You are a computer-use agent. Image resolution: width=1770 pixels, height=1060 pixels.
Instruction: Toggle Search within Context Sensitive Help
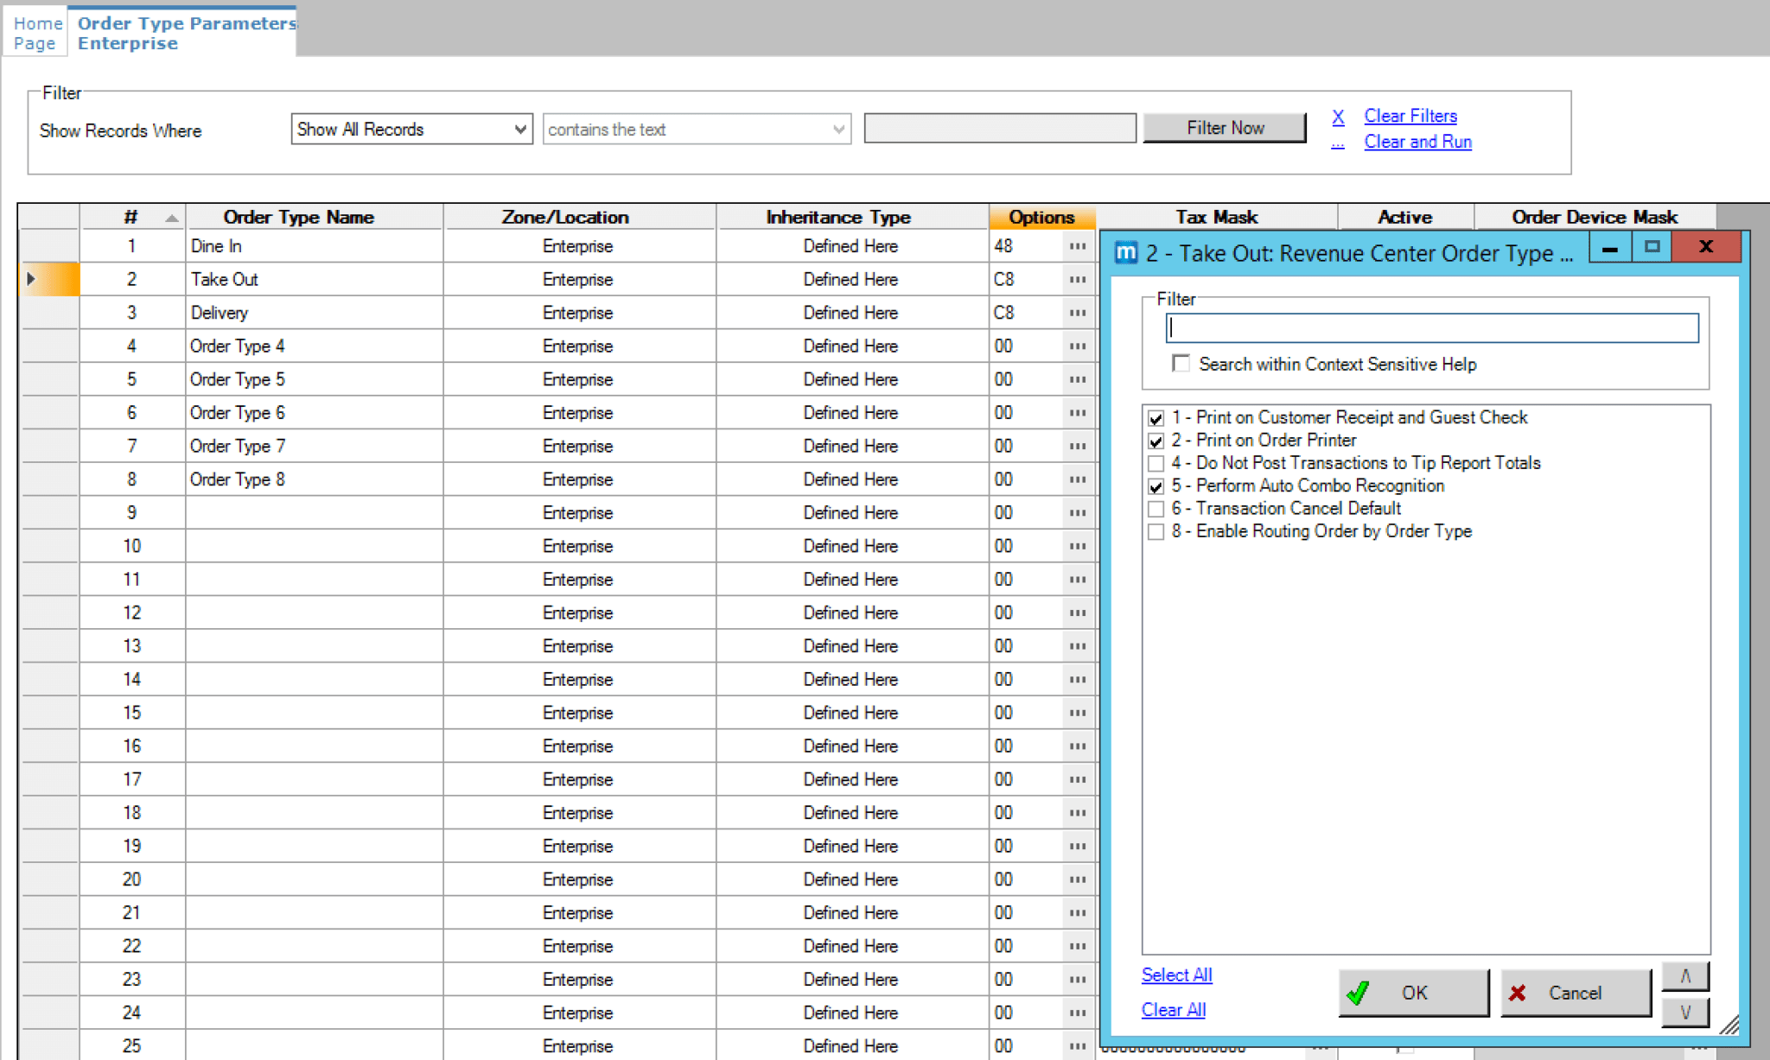pyautogui.click(x=1181, y=364)
